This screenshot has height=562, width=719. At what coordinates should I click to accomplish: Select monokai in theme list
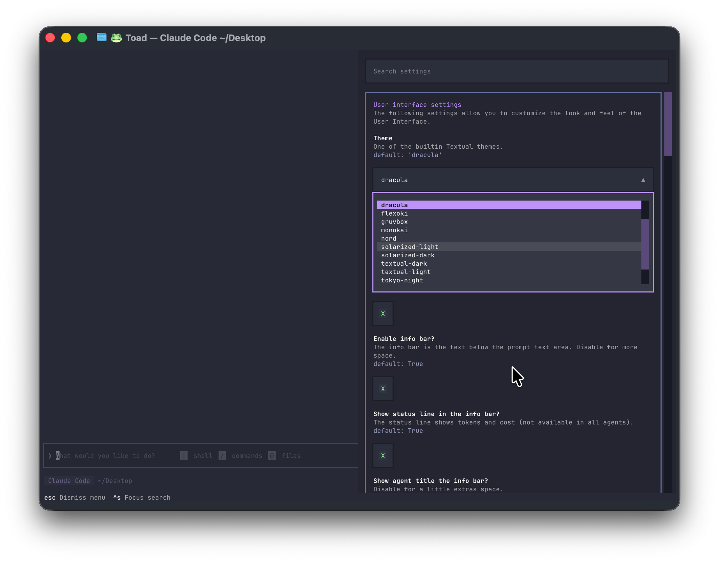[x=394, y=230]
